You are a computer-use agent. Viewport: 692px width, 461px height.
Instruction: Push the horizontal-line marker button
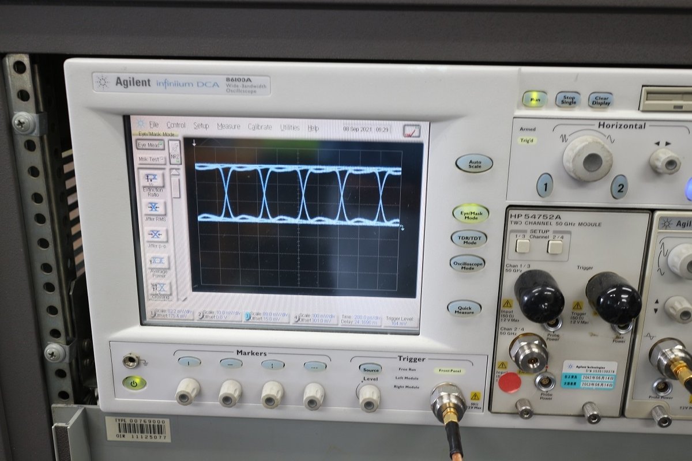point(231,364)
